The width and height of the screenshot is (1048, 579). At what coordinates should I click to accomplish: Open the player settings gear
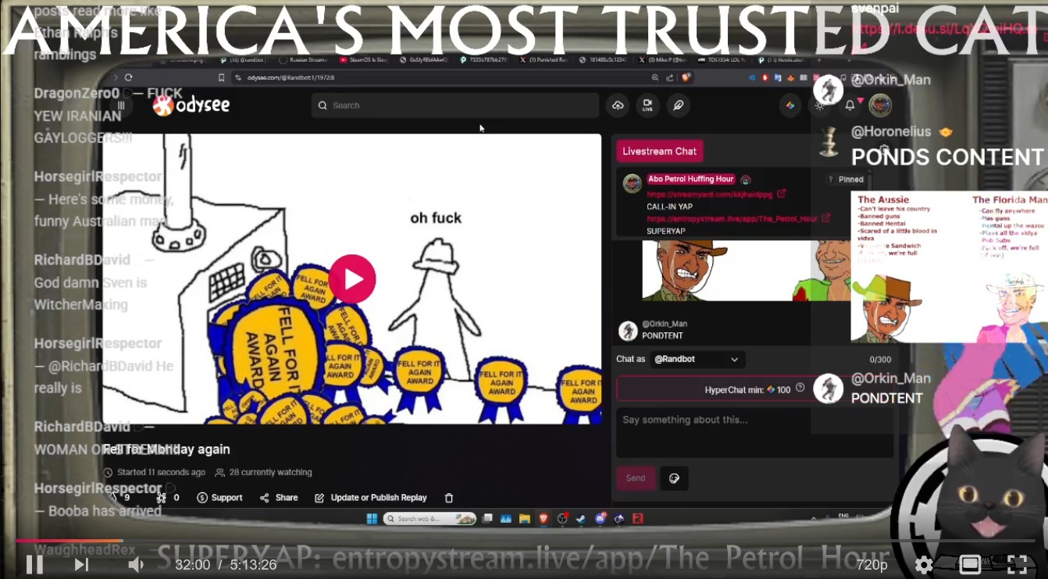(924, 564)
